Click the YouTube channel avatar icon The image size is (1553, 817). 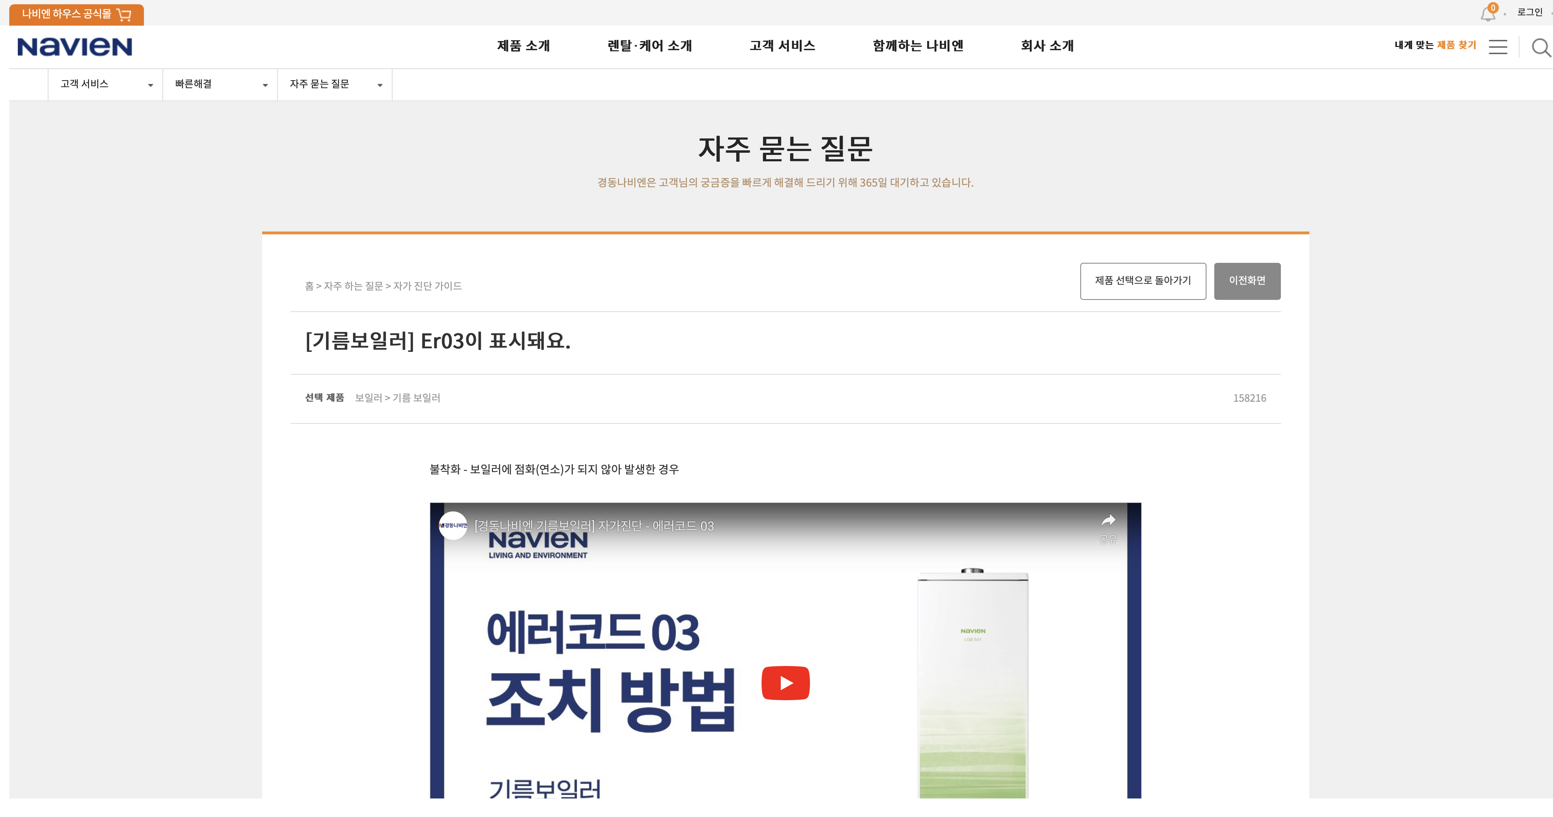[x=453, y=526]
